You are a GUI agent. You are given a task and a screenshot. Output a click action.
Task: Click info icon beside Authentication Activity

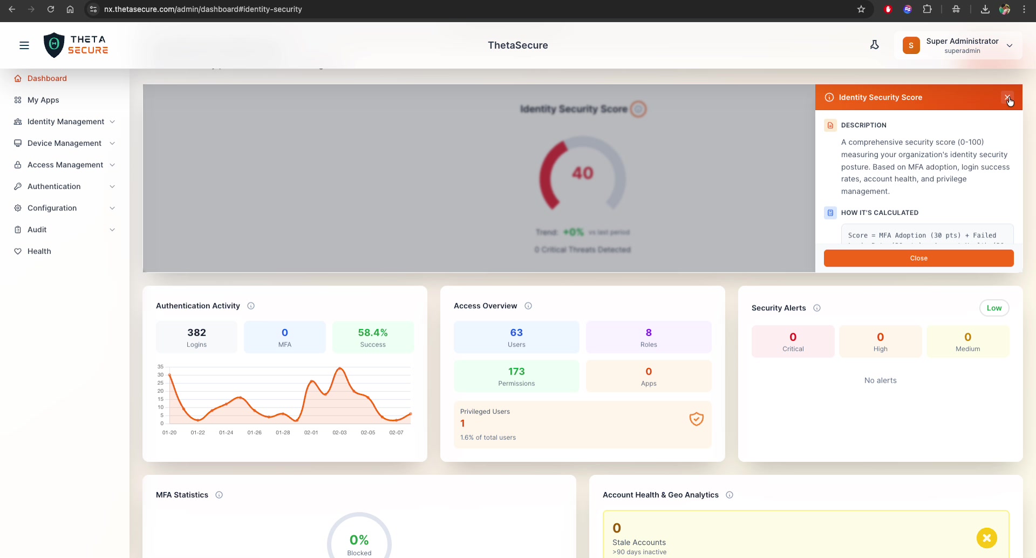click(x=251, y=306)
